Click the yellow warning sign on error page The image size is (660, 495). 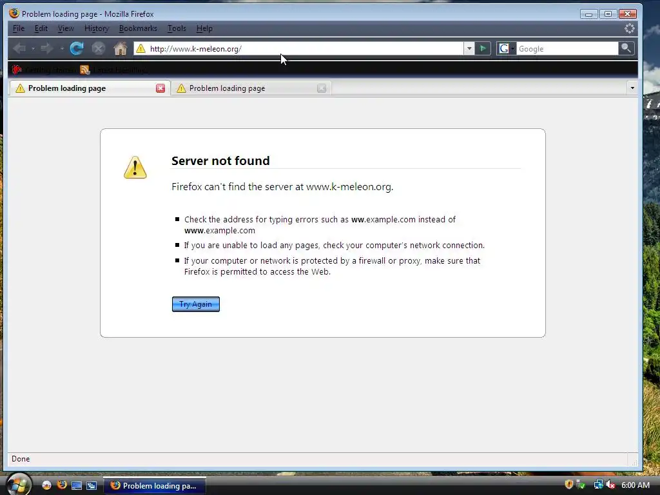135,168
